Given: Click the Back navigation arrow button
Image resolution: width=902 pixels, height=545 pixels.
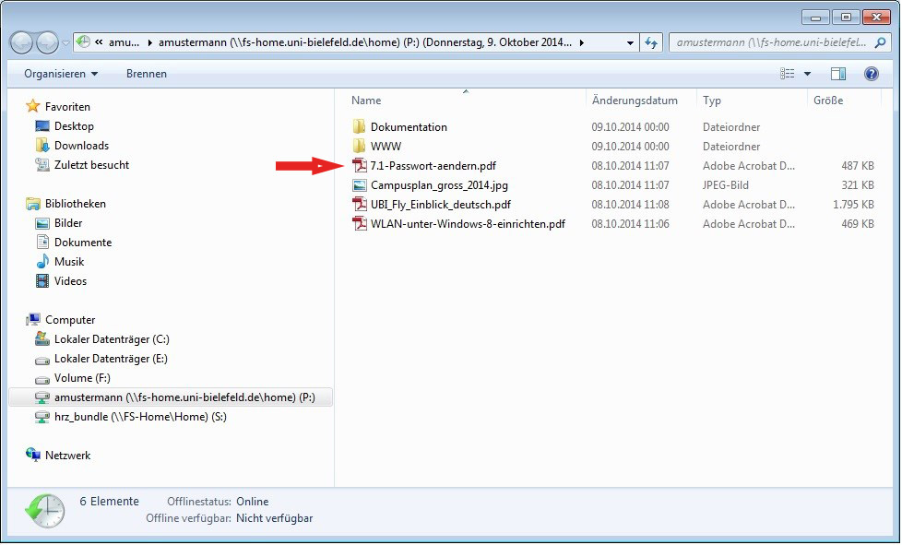Looking at the screenshot, I should click(x=22, y=42).
